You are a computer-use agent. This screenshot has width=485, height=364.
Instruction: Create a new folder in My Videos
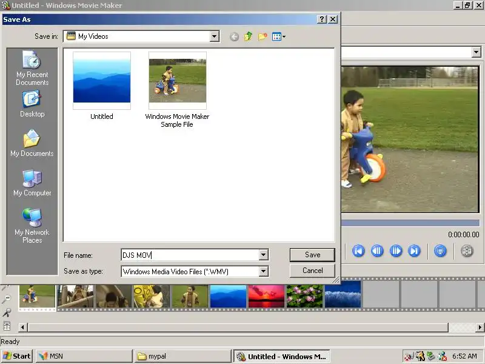(x=263, y=36)
